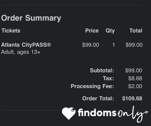Click the Qty column header

coord(110,31)
